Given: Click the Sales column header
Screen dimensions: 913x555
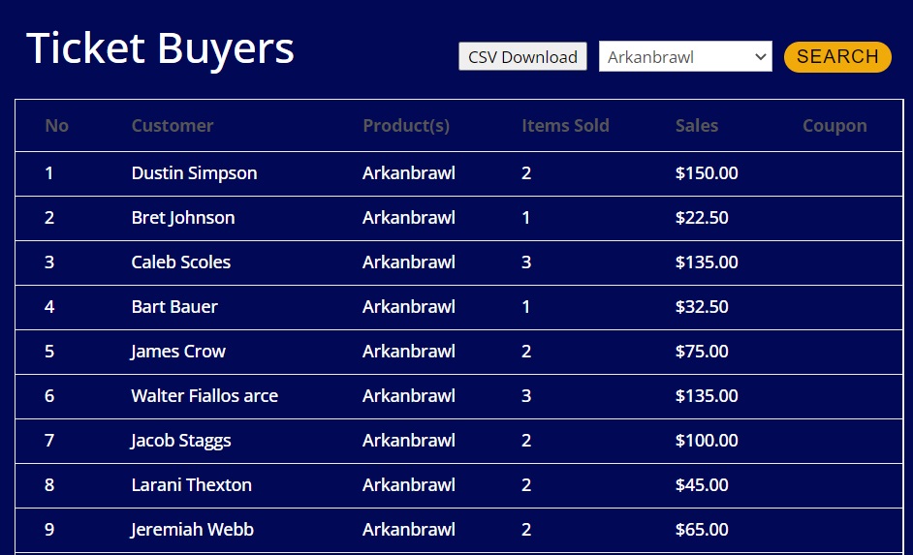Looking at the screenshot, I should pyautogui.click(x=696, y=126).
